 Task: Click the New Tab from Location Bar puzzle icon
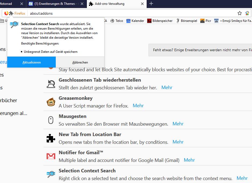[x=51, y=138]
